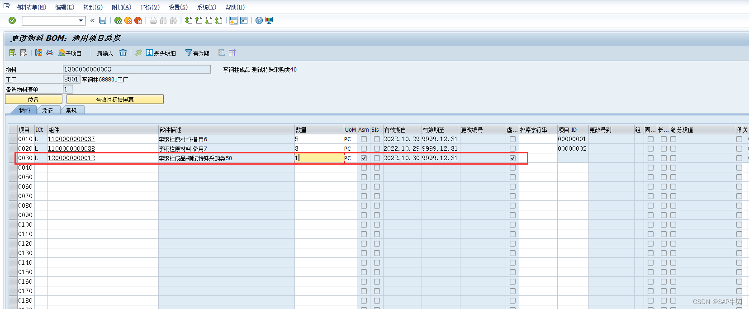Click the Select All items icon
Screen dimensions: 749x309
point(13,53)
